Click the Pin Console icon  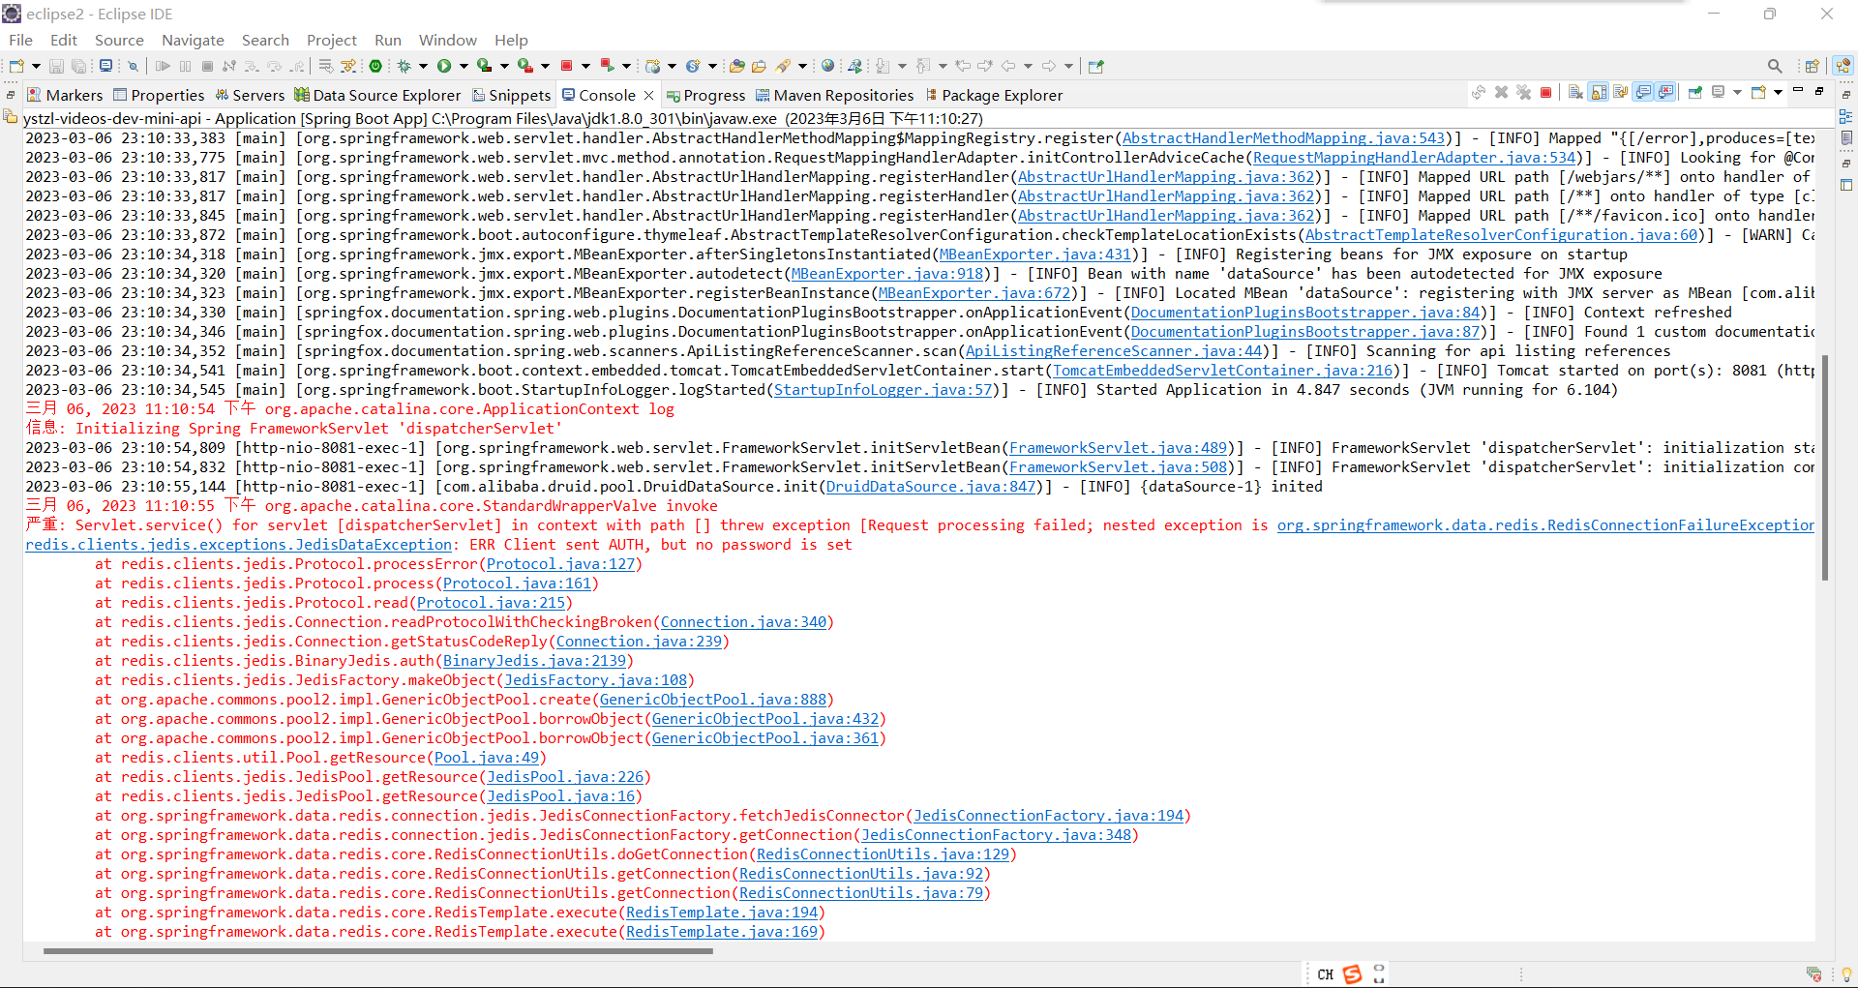click(x=1695, y=93)
